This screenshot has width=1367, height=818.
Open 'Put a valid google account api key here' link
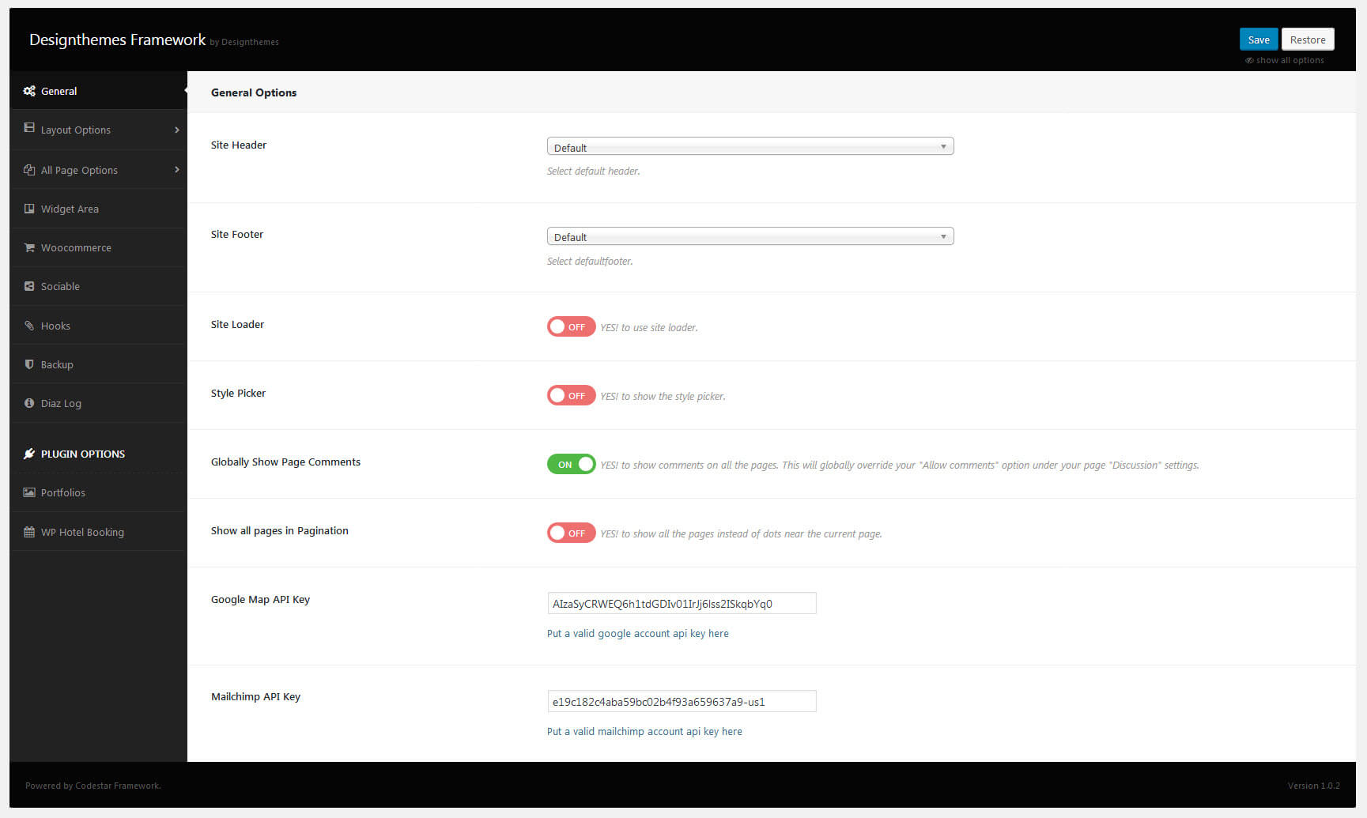[x=638, y=633]
